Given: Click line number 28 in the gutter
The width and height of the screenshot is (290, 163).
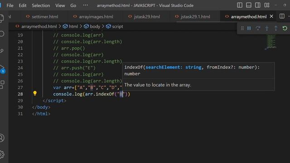Looking at the screenshot, I should (20, 94).
